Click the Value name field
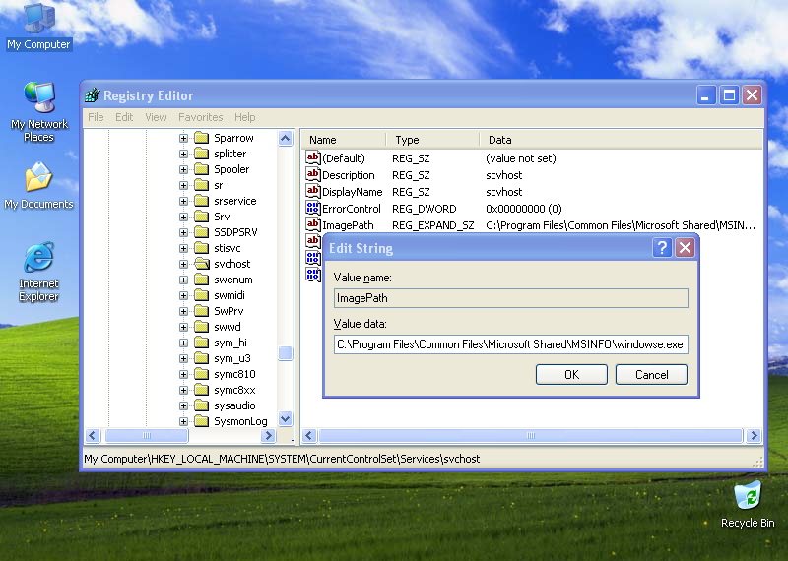 coord(510,298)
